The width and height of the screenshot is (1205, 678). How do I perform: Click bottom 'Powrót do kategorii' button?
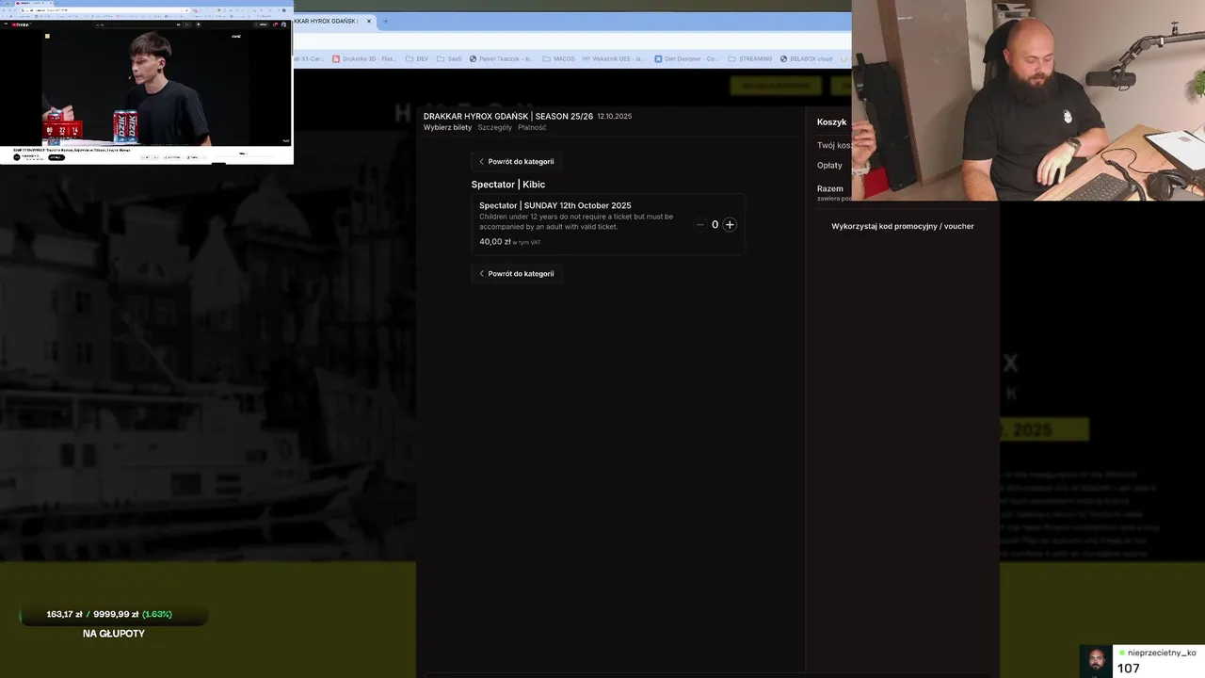[x=516, y=273]
